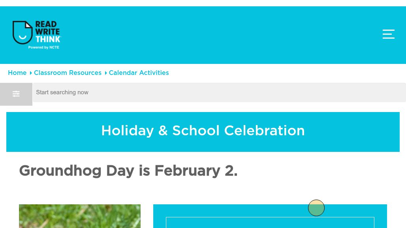The image size is (406, 228).
Task: Click the yellow-green circular badge
Action: tap(316, 208)
